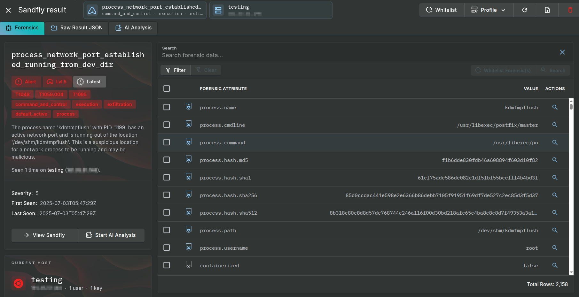Select the testing host header chip
The image size is (579, 297).
pyautogui.click(x=271, y=10)
